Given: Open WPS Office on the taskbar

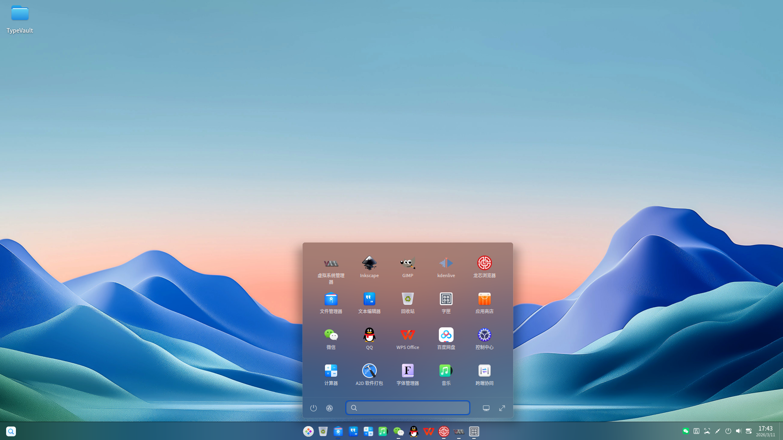Looking at the screenshot, I should coord(429,431).
